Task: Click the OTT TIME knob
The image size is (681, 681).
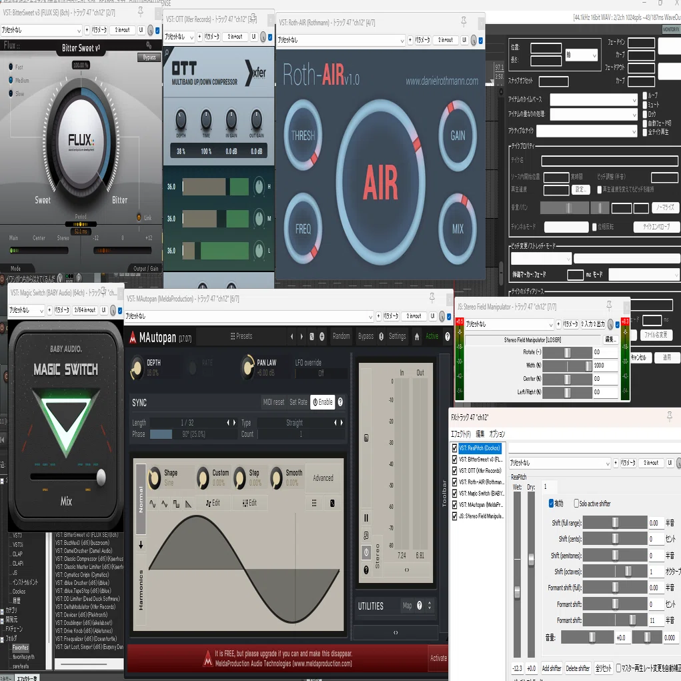Action: pos(206,119)
